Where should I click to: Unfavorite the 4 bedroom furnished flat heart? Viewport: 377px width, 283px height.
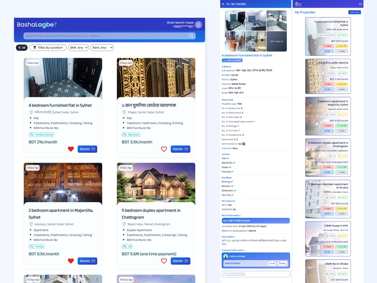pos(71,149)
